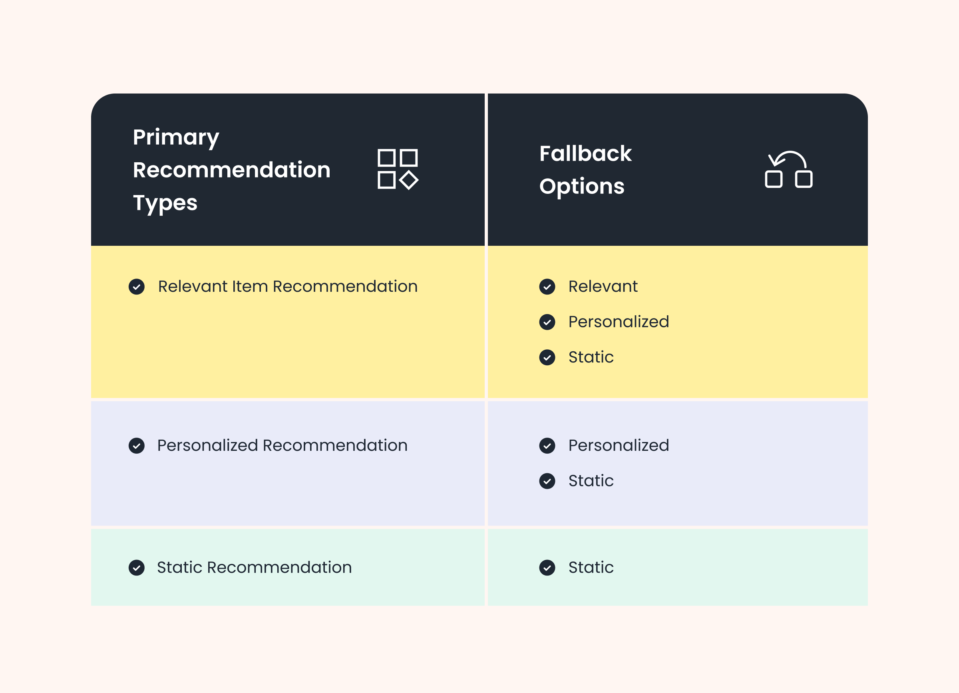Select the Static text in the green row

pyautogui.click(x=591, y=568)
